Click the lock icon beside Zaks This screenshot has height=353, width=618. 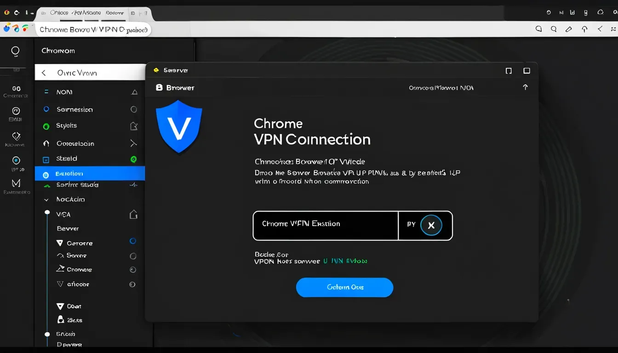pyautogui.click(x=60, y=319)
